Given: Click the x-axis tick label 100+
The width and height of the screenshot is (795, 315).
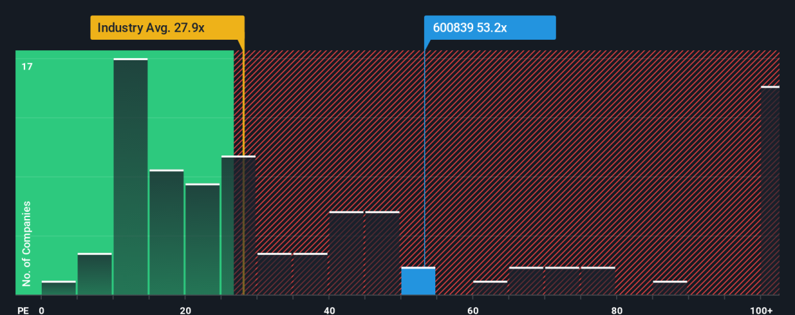Looking at the screenshot, I should 763,310.
